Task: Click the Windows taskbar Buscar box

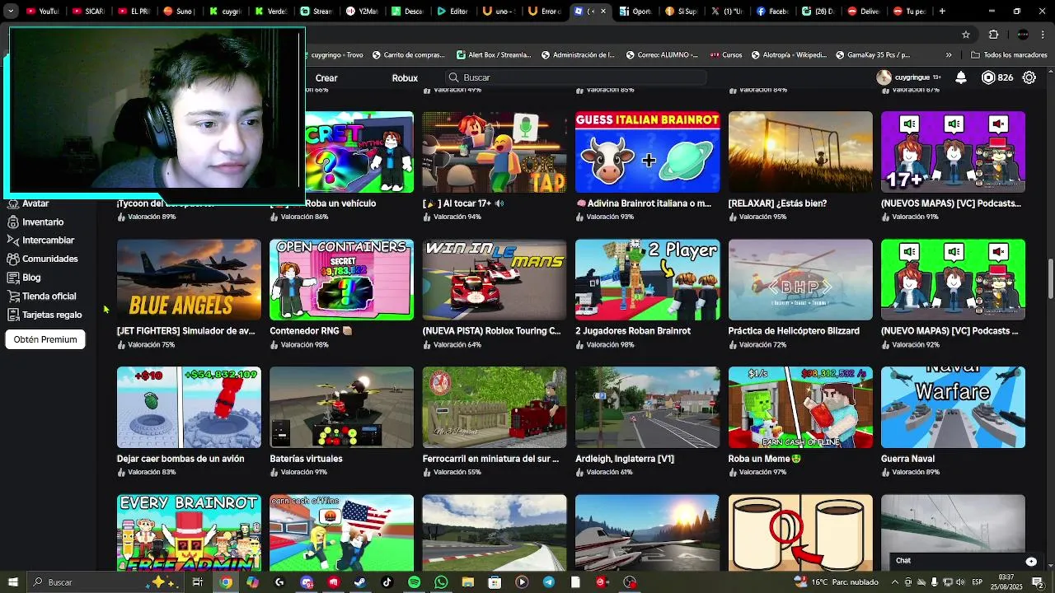Action: pyautogui.click(x=105, y=582)
